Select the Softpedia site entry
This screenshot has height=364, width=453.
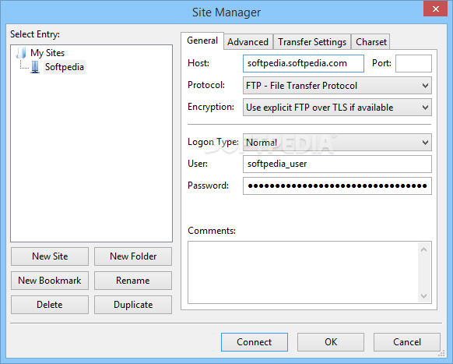[x=65, y=67]
